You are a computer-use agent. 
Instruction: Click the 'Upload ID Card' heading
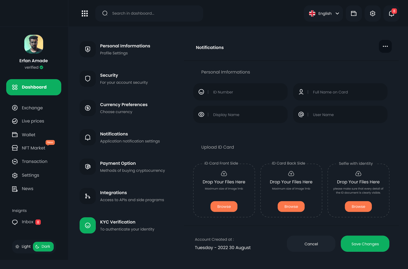(x=218, y=147)
